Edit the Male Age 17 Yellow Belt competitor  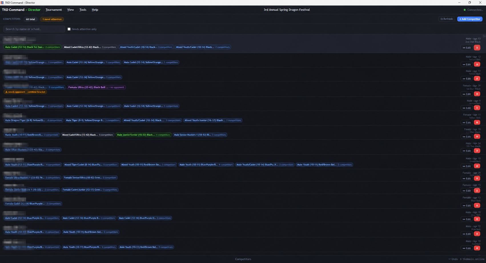467,79
